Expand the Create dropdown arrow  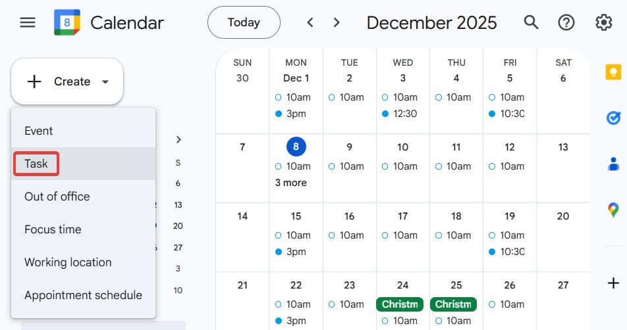point(105,82)
